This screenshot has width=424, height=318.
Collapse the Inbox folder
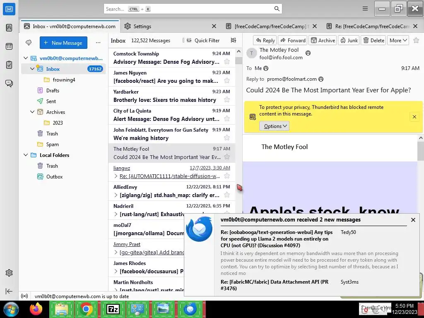32,69
